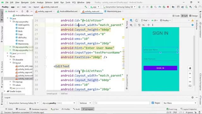Zoom out the layout preview
The width and height of the screenshot is (202, 114).
pos(190,78)
